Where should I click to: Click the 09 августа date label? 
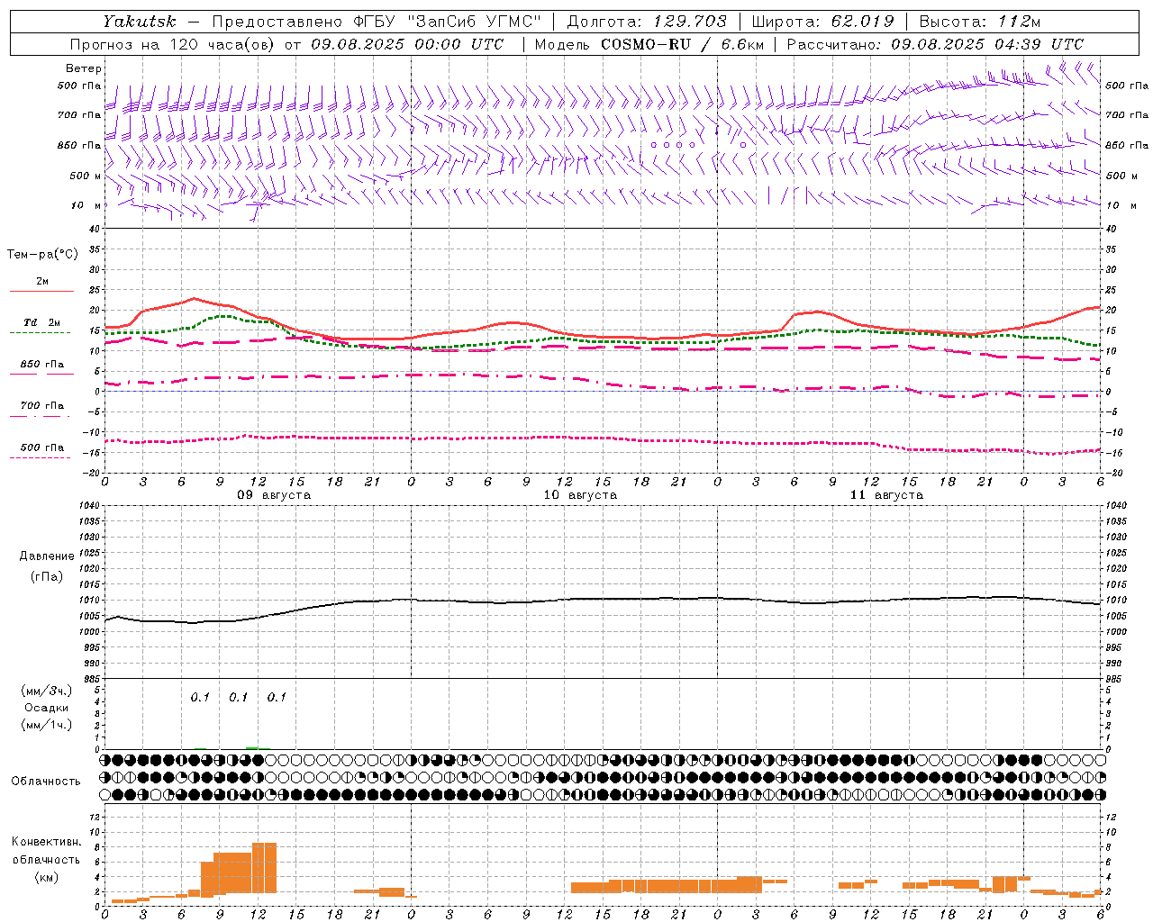tap(274, 495)
